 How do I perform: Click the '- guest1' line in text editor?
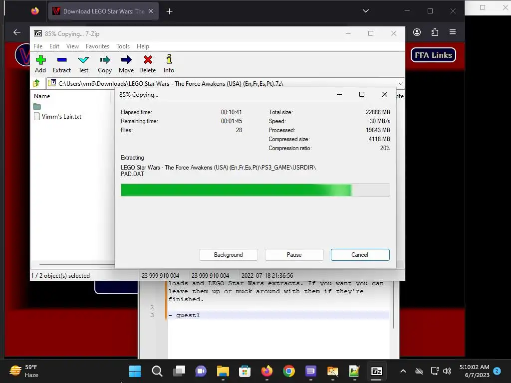click(185, 315)
